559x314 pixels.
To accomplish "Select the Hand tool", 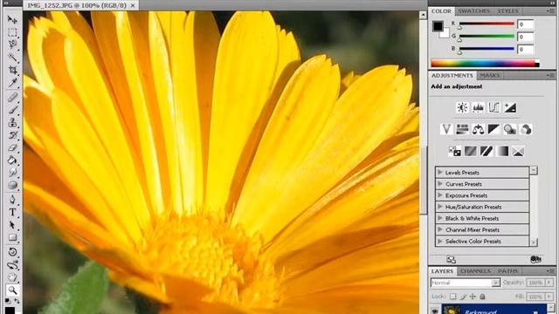I will point(12,277).
